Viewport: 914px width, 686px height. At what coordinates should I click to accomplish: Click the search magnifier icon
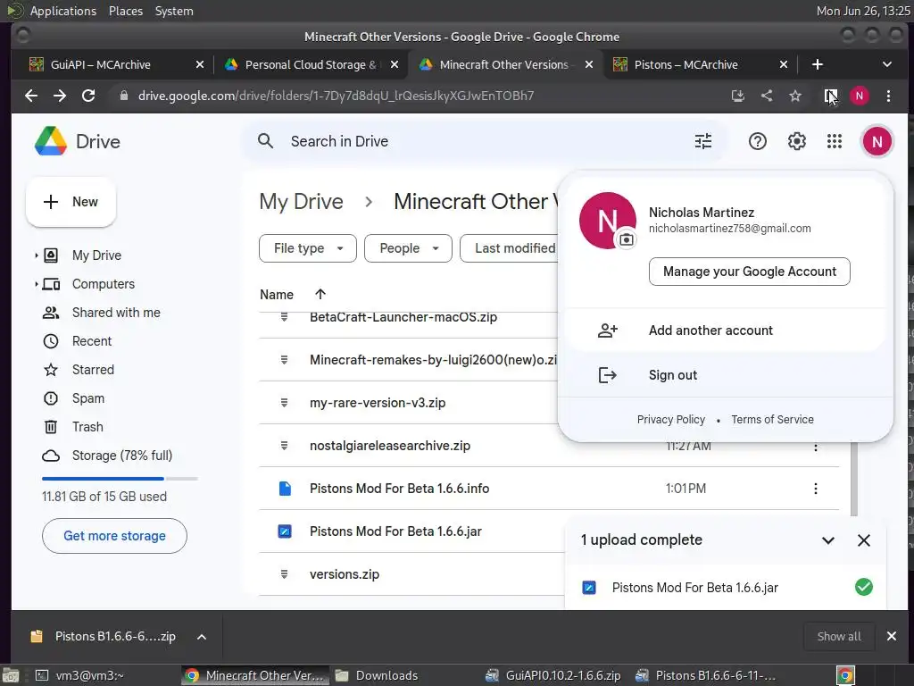coord(265,141)
